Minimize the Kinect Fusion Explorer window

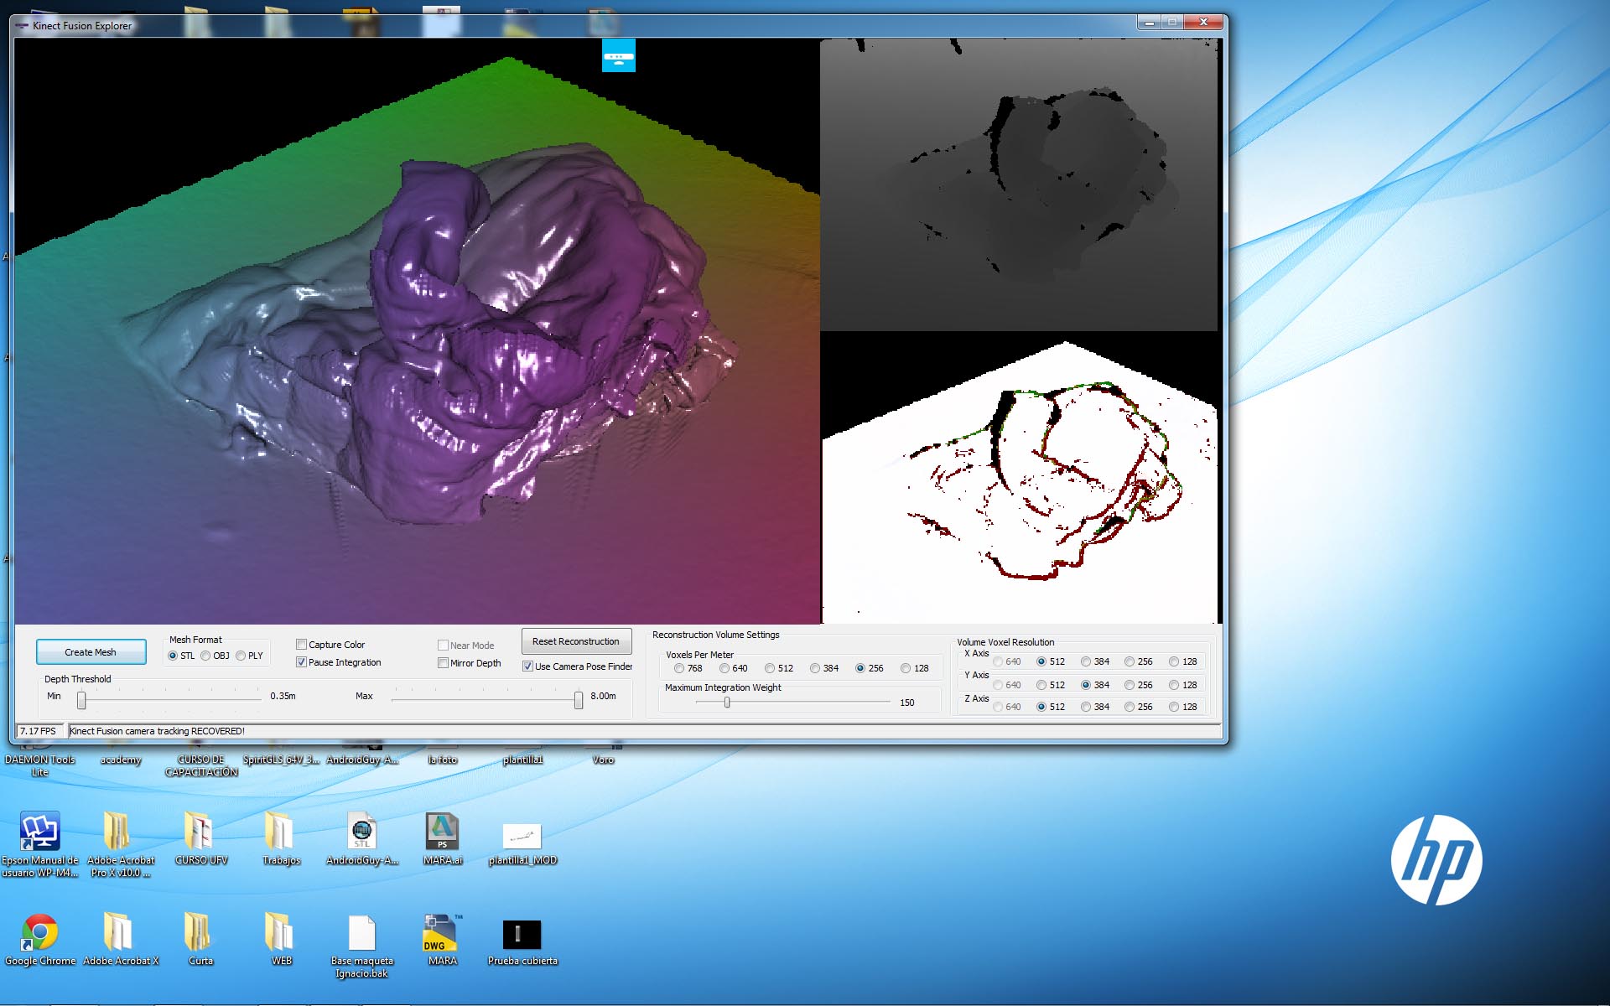click(x=1150, y=23)
